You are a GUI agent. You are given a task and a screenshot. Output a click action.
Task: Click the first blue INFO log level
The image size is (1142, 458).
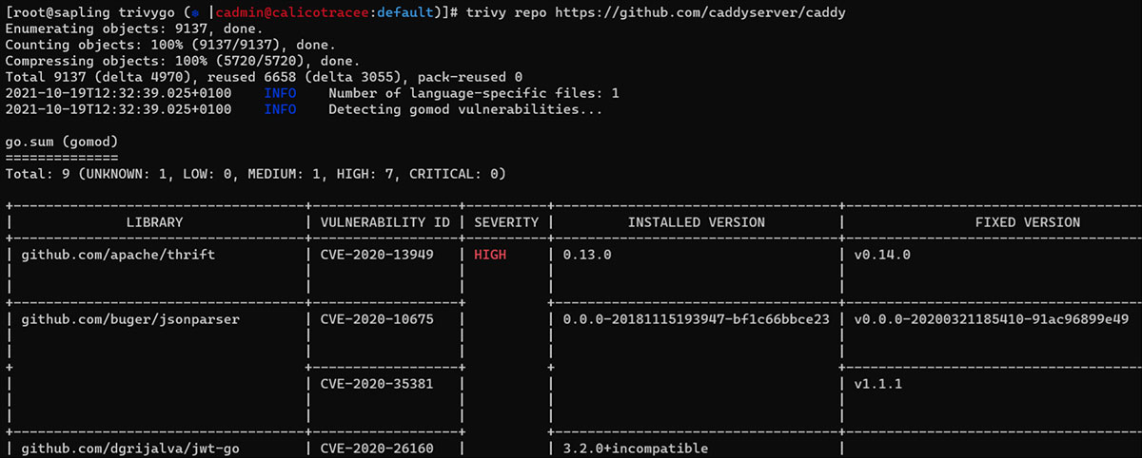280,93
